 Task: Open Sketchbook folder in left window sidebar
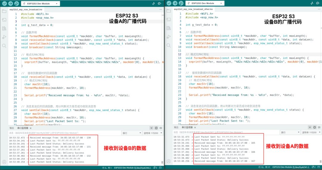4,11
